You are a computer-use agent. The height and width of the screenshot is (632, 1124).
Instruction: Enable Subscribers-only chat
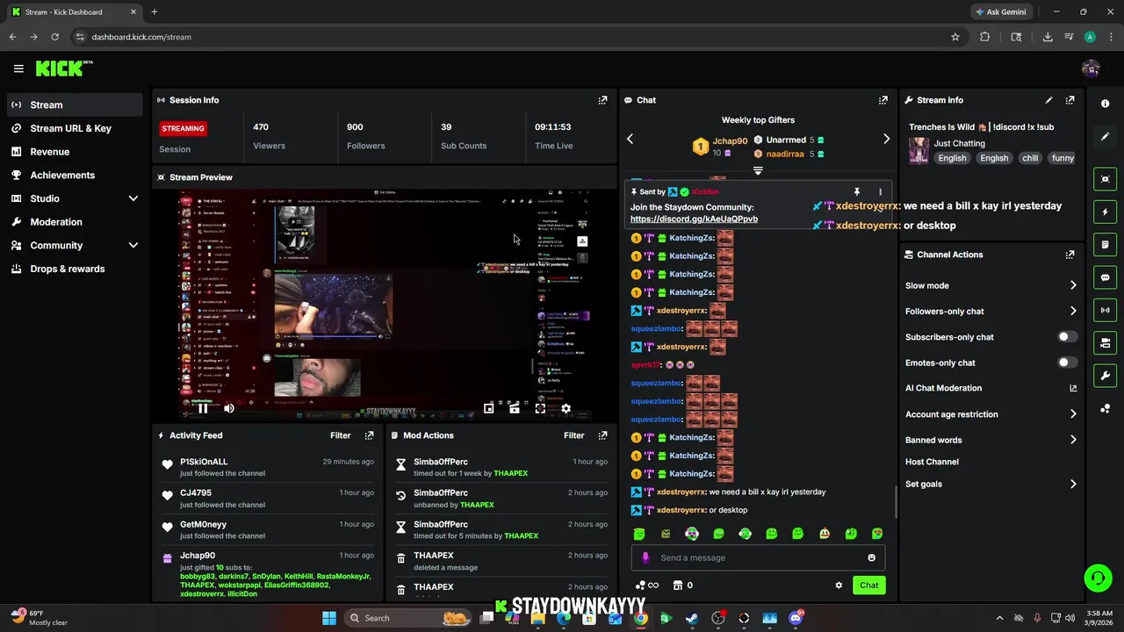click(1067, 337)
